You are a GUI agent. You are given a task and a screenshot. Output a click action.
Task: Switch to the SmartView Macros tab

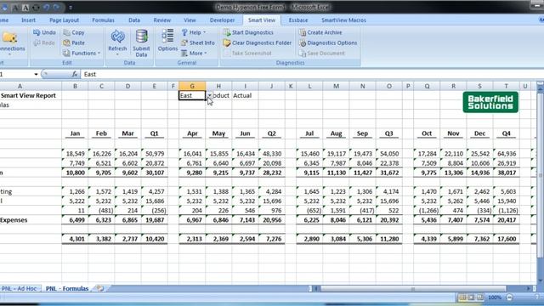[x=343, y=20]
